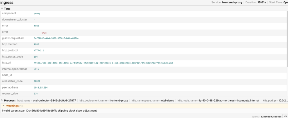Select the guid:x-request-id value
This screenshot has width=288, height=118.
[x=56, y=38]
